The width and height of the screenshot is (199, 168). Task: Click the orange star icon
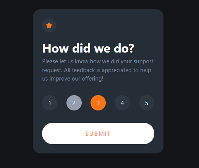coord(49,25)
